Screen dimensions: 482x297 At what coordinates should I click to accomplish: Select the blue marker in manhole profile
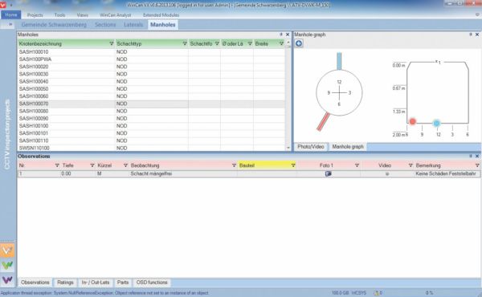coord(436,123)
